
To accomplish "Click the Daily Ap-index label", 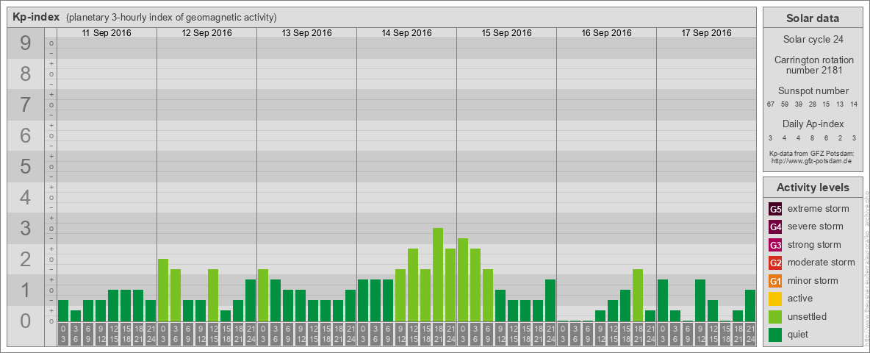I will click(x=813, y=124).
